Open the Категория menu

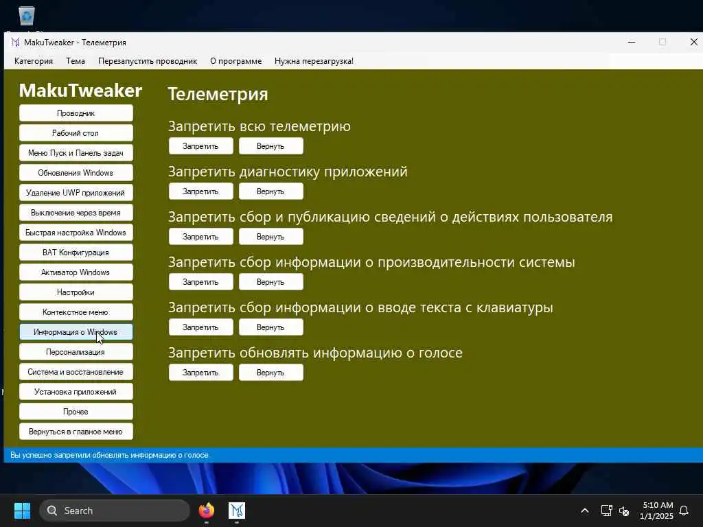click(x=34, y=61)
